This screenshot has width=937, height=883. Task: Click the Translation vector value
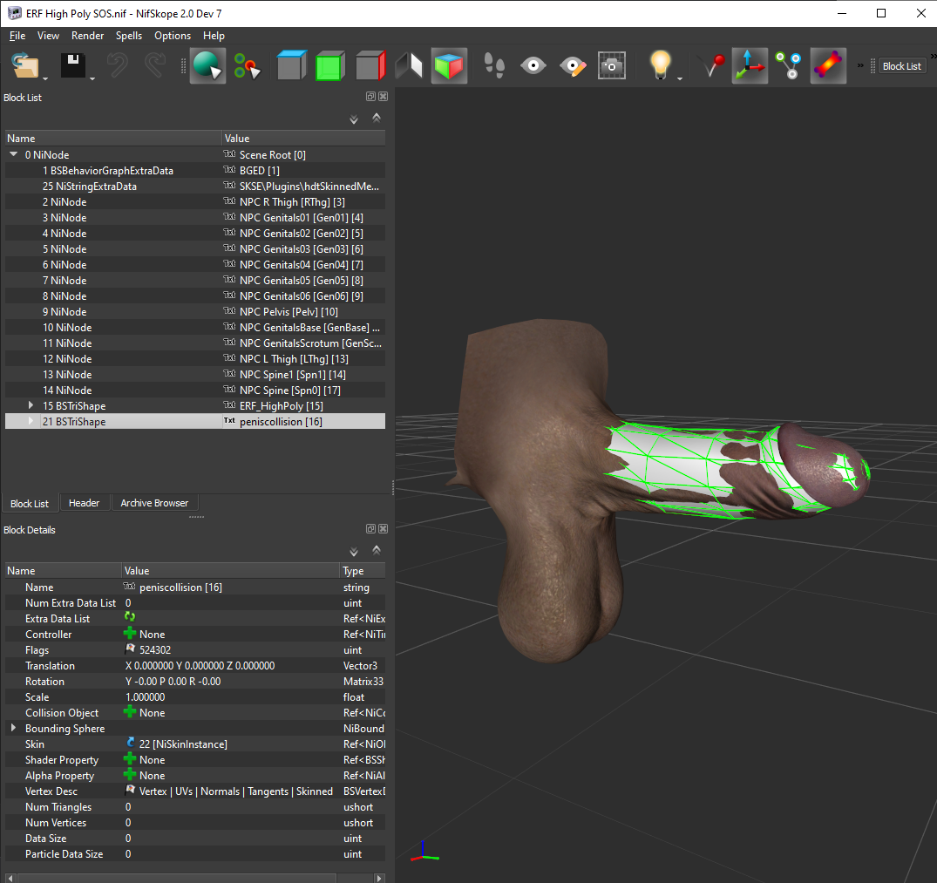[x=200, y=666]
